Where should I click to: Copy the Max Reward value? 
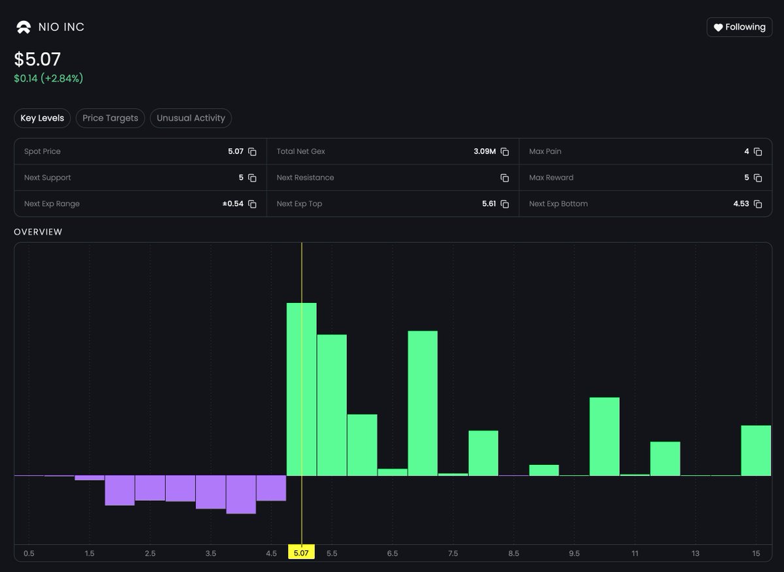coord(758,178)
